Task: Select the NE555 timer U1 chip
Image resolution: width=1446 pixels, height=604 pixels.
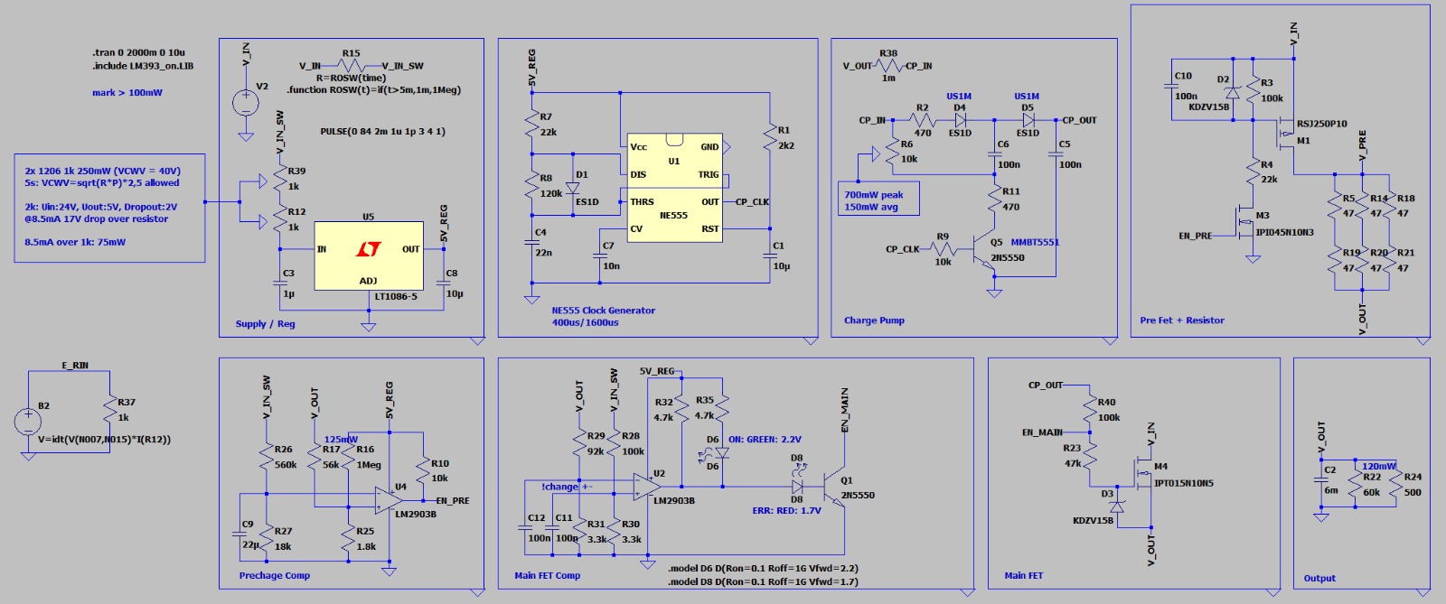Action: [x=673, y=187]
